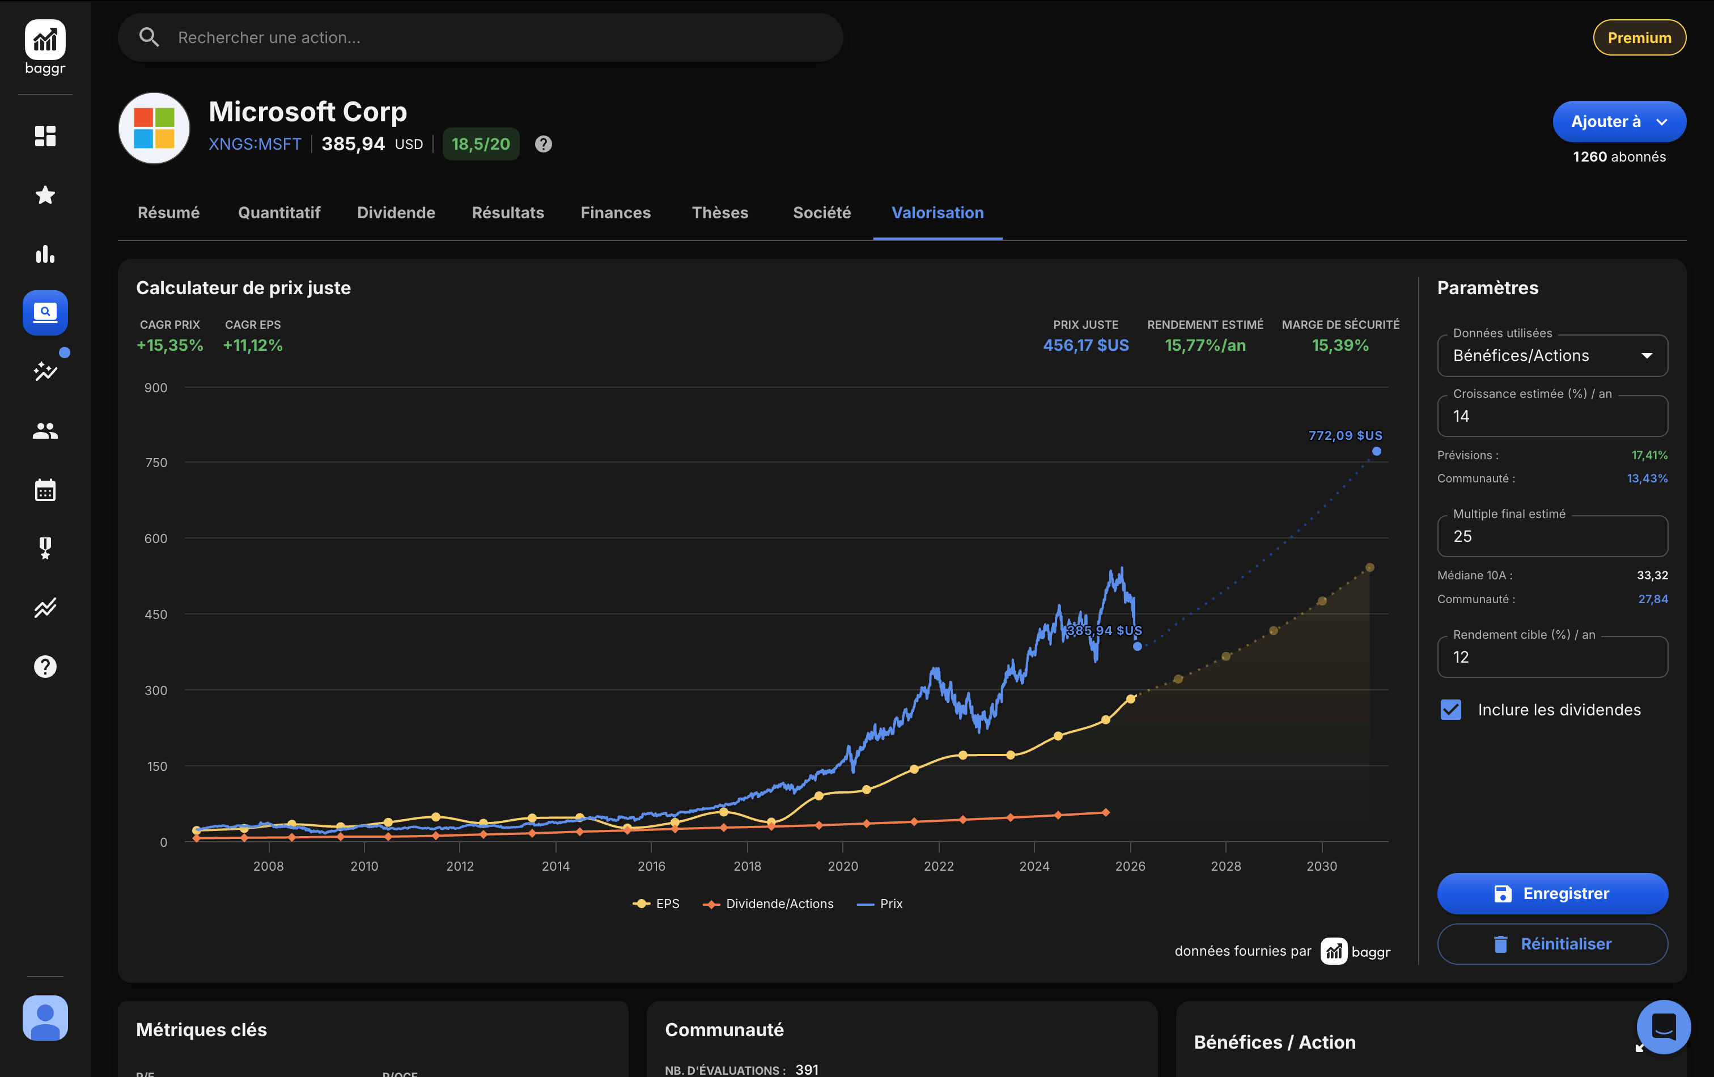The image size is (1714, 1077).
Task: Click the Enregistrer button
Action: pos(1552,893)
